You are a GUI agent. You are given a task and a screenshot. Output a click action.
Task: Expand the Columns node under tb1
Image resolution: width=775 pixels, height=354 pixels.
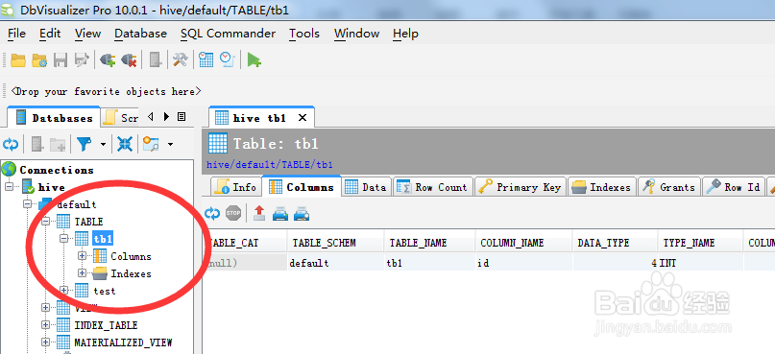click(x=82, y=256)
